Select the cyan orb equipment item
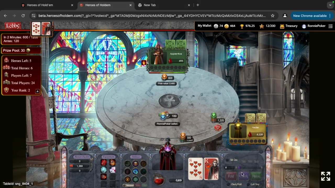The width and height of the screenshot is (335, 188). tap(104, 170)
